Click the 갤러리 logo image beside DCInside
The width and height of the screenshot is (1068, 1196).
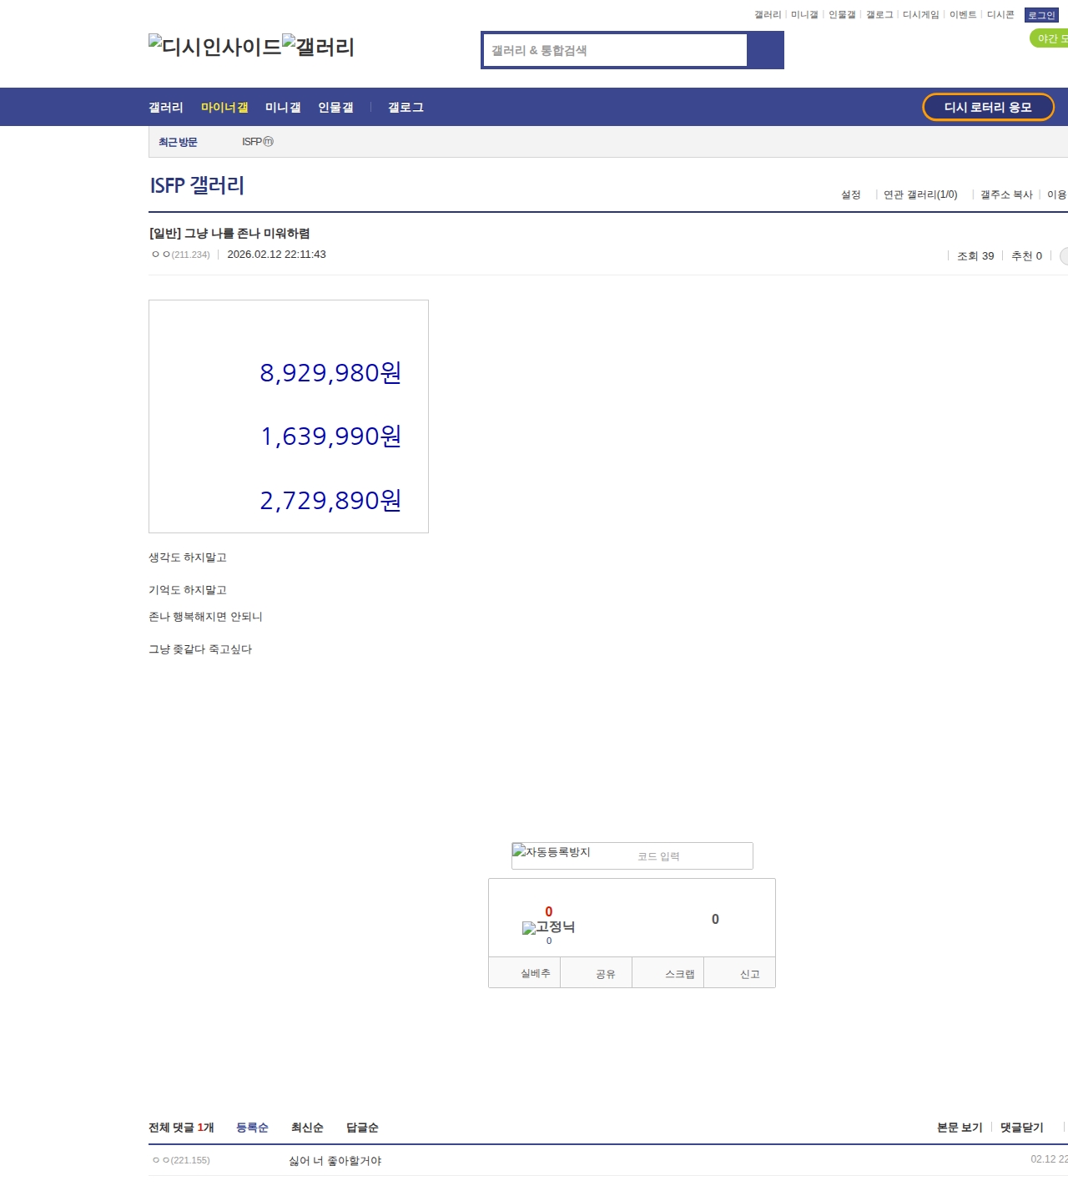click(318, 47)
